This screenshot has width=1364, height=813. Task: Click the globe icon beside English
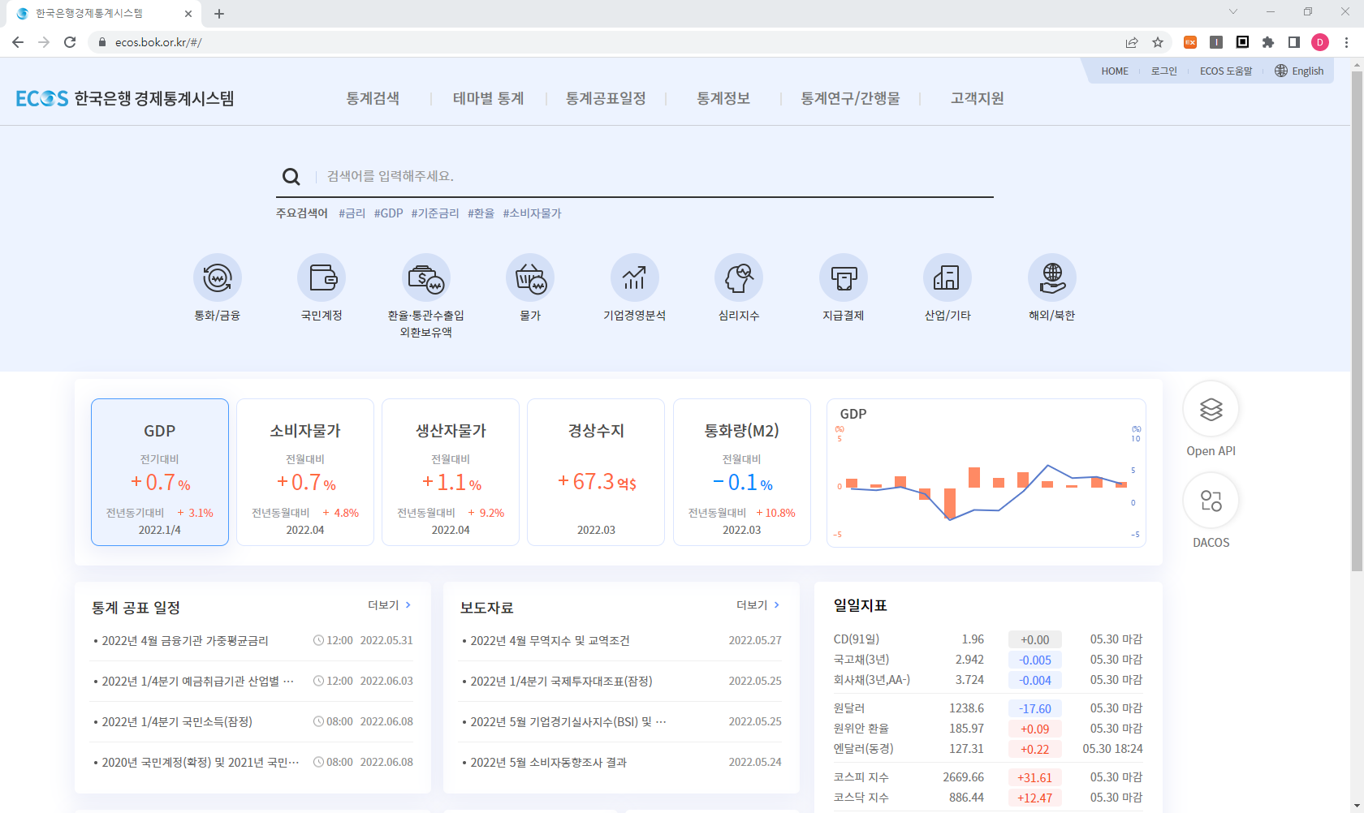pyautogui.click(x=1281, y=71)
